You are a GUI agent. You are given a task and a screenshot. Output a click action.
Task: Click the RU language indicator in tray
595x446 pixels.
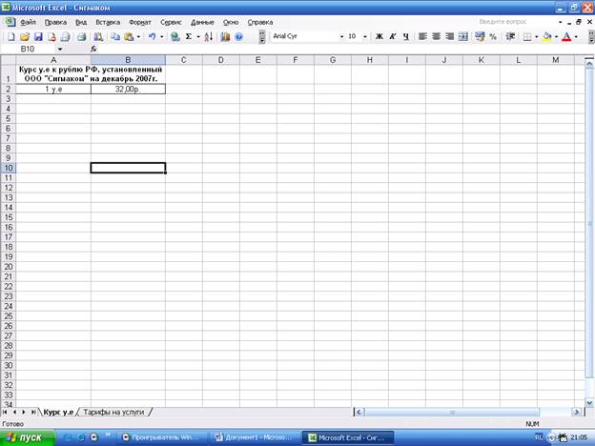[x=539, y=437]
